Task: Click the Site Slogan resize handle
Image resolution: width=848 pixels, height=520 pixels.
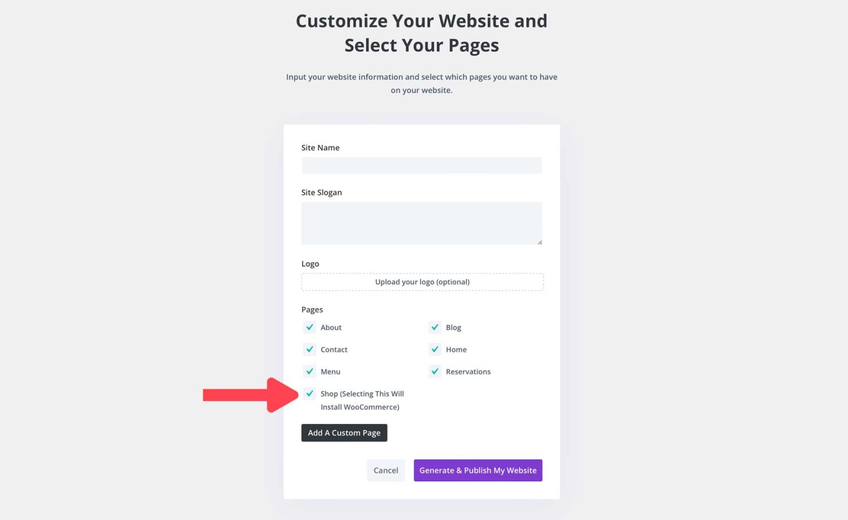Action: [x=539, y=242]
